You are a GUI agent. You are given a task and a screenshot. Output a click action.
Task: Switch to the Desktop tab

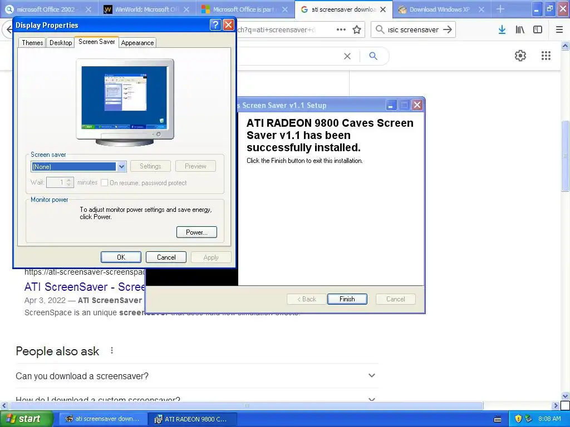click(x=61, y=42)
